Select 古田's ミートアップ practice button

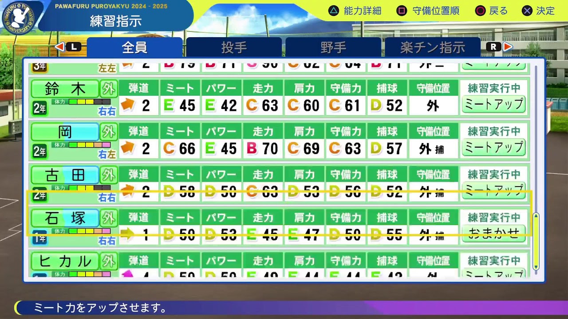pyautogui.click(x=493, y=191)
